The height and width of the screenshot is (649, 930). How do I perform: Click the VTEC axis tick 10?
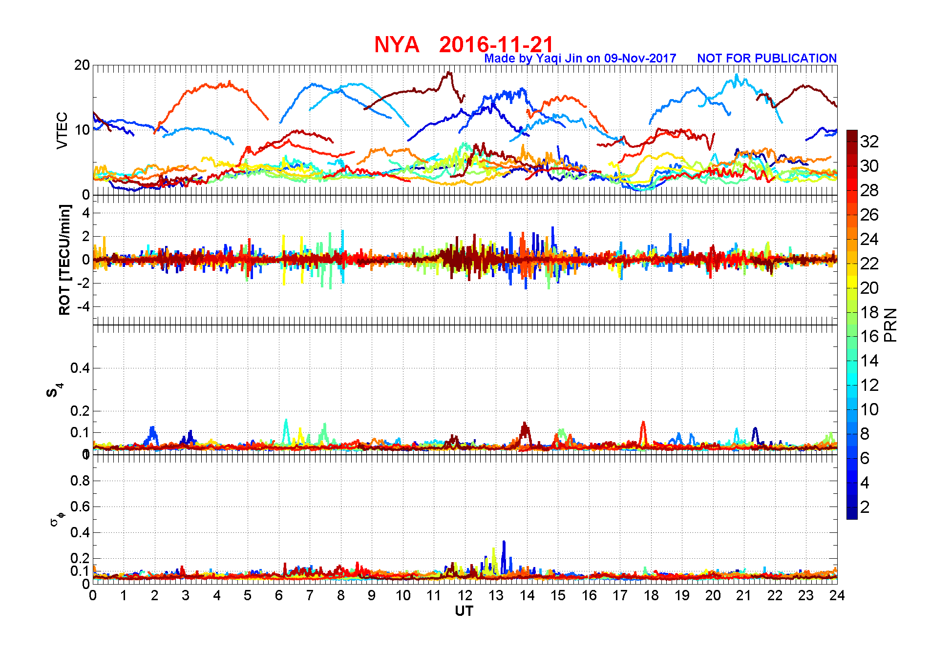(x=82, y=130)
